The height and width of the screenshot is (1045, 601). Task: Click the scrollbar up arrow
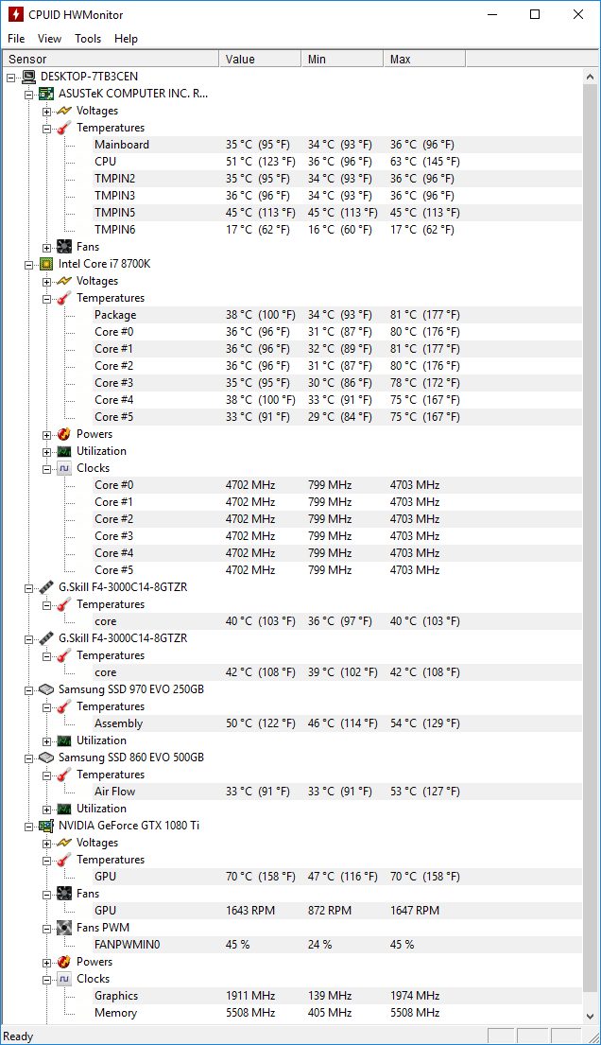pos(591,77)
